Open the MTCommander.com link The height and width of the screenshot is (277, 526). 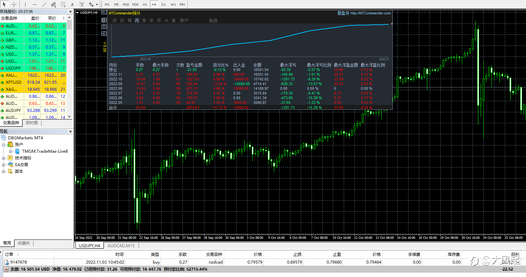371,13
